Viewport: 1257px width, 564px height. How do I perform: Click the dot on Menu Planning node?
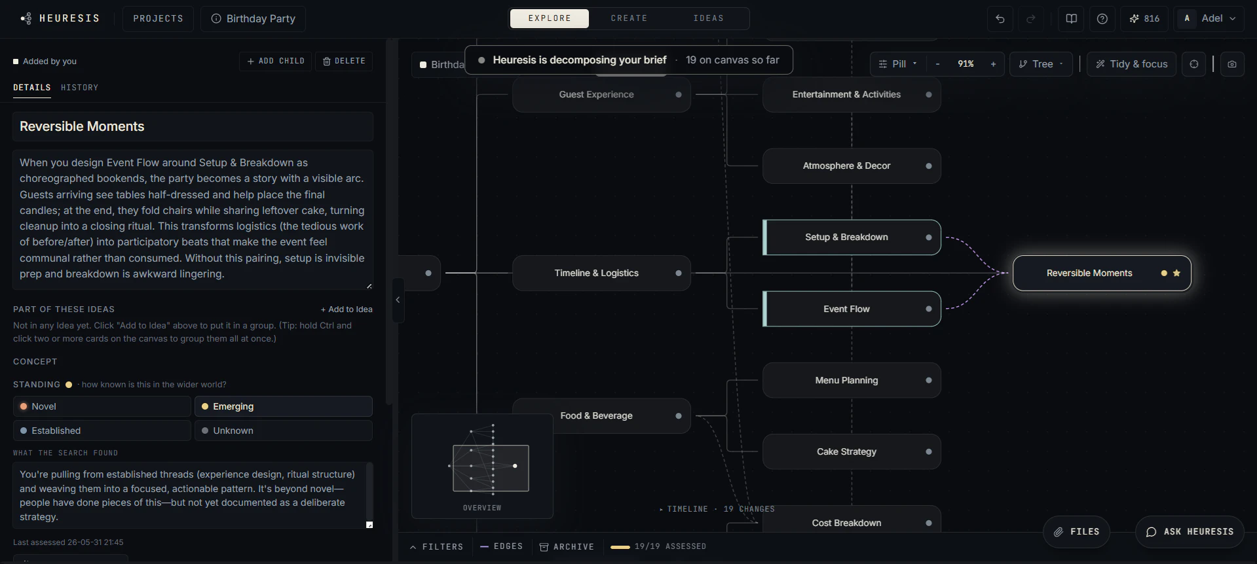coord(928,380)
